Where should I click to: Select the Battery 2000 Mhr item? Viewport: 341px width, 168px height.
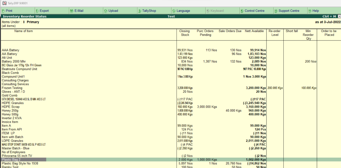click(x=14, y=62)
